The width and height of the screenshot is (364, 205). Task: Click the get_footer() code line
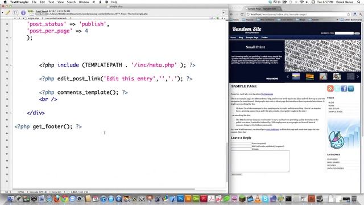(48, 126)
